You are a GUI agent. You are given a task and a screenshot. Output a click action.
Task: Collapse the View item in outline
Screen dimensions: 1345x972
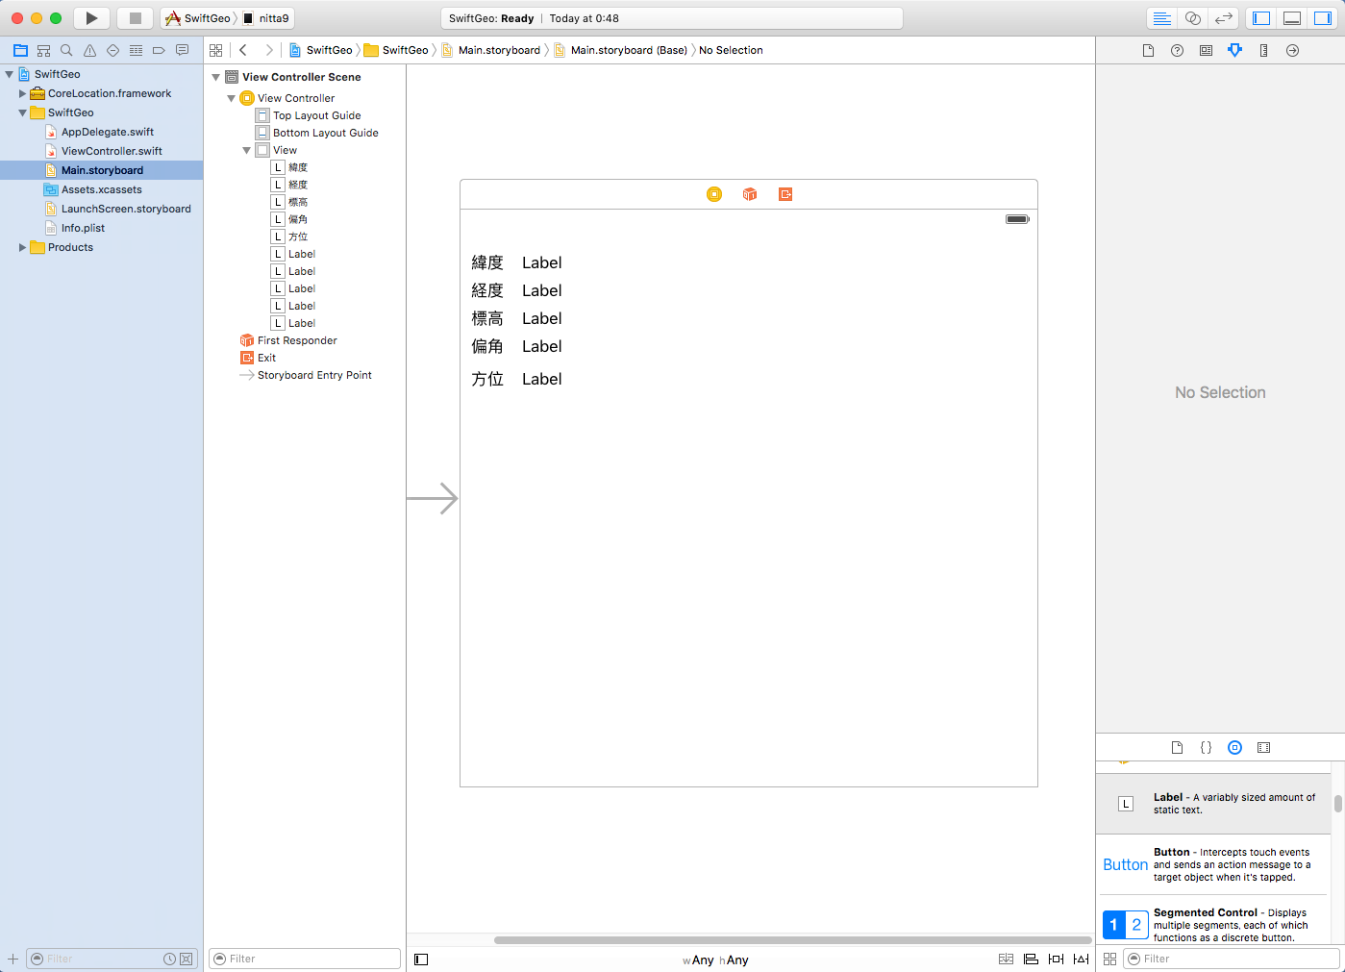pyautogui.click(x=247, y=150)
